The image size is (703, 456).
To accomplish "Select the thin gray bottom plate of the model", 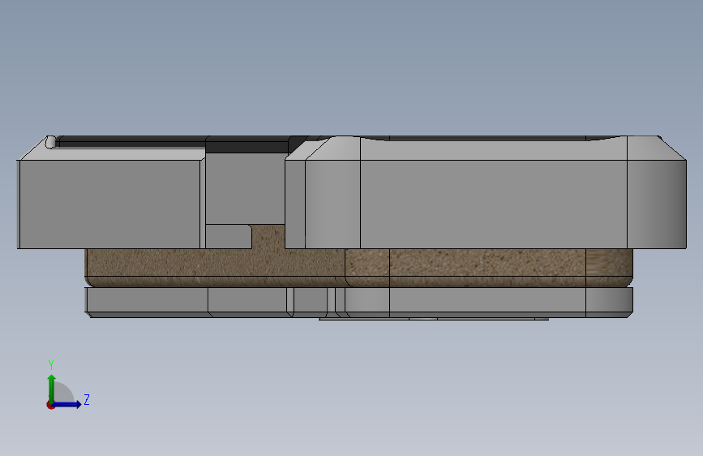I will [x=358, y=303].
